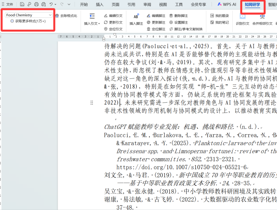Open footnote settings (设置脚注)
The height and width of the screenshot is (210, 277).
click(x=179, y=22)
